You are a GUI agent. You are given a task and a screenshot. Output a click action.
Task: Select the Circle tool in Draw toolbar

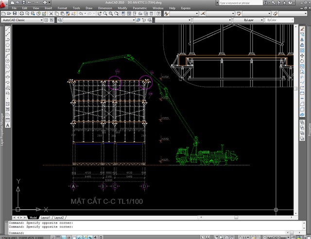[8, 61]
